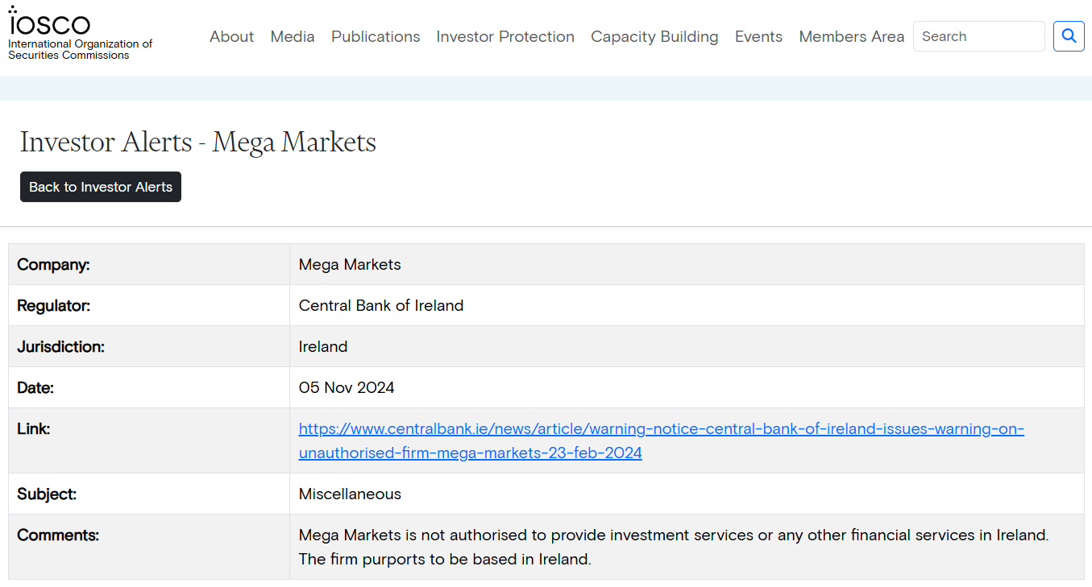1092x587 pixels.
Task: Click the Ireland jurisdiction value
Action: [323, 346]
